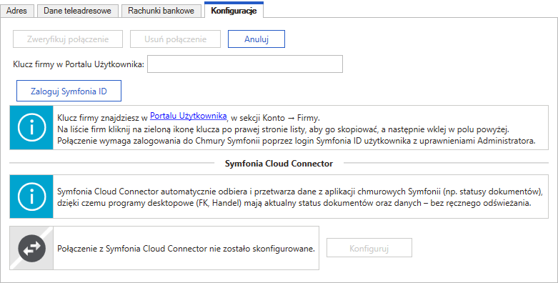The image size is (558, 283).
Task: Switch to the Adres tab
Action: point(16,11)
